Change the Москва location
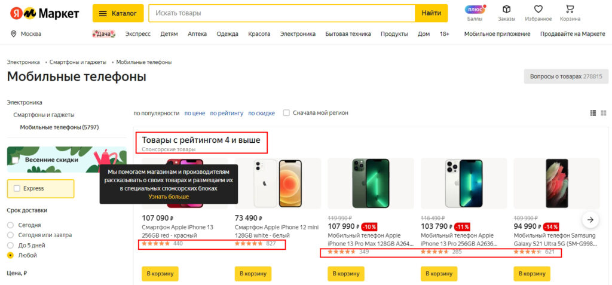This screenshot has height=285, width=612. (x=26, y=34)
